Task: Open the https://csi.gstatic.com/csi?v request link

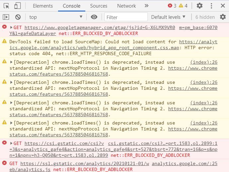Action: click(x=64, y=143)
